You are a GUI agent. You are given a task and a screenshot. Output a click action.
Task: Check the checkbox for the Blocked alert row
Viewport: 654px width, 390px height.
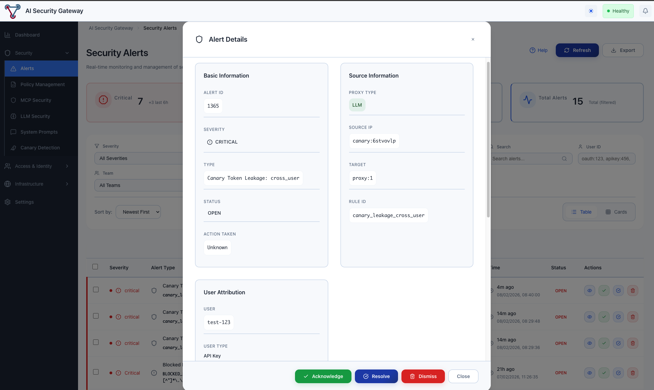click(96, 372)
